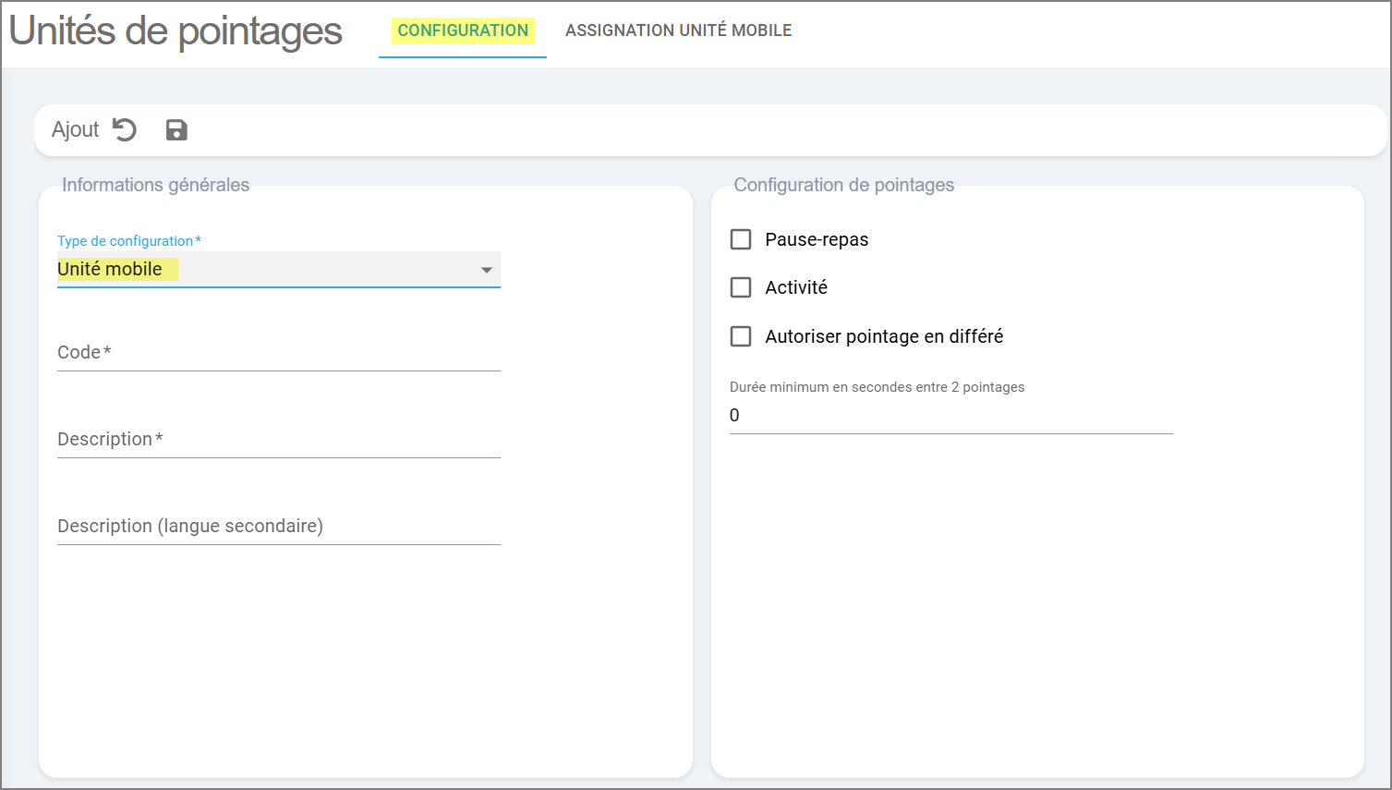Viewport: 1392px width, 790px height.
Task: Focus the Code input field
Action: [278, 352]
